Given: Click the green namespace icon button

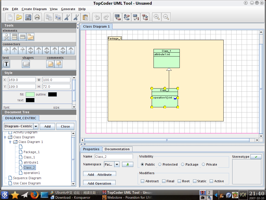Looking at the screenshot, I should pyautogui.click(x=128, y=164).
